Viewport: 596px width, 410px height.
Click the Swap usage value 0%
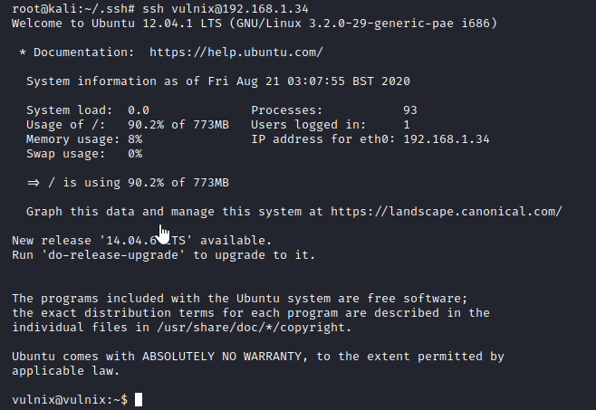[135, 154]
